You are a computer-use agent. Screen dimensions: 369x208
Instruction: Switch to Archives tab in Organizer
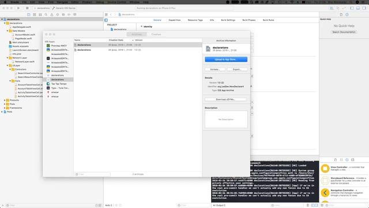click(137, 35)
